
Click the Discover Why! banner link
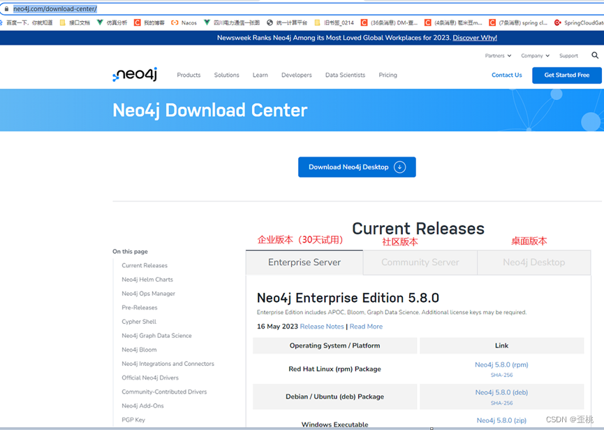(475, 38)
